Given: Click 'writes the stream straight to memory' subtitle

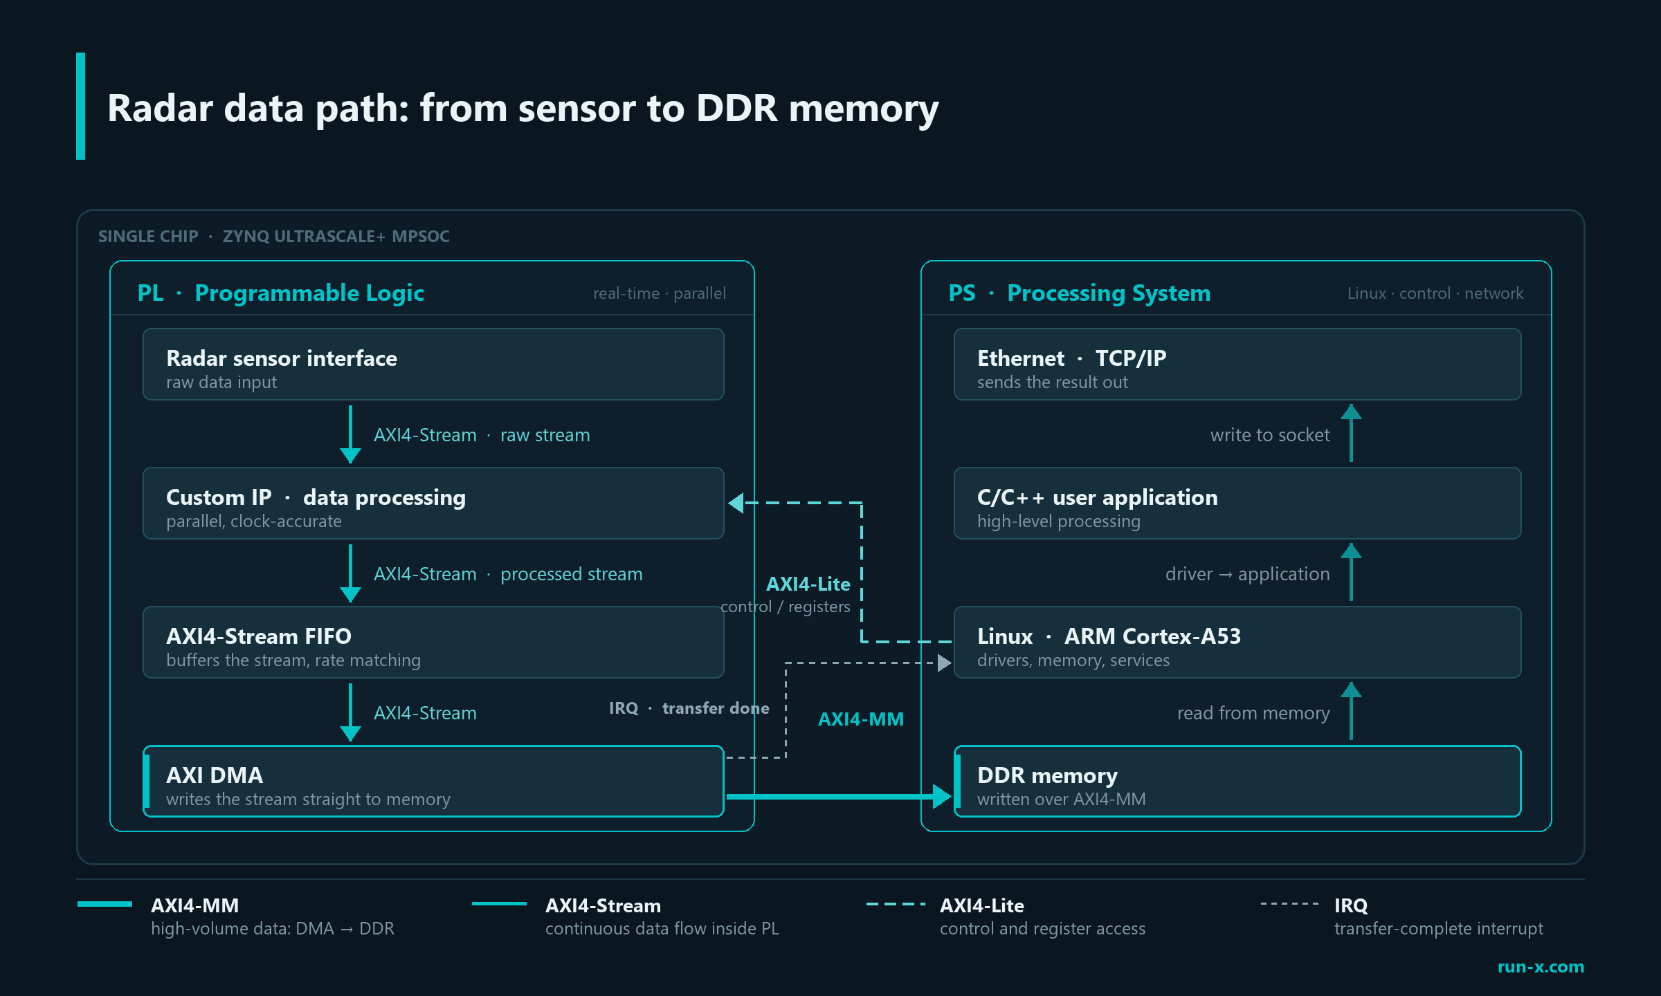Looking at the screenshot, I should [x=308, y=800].
